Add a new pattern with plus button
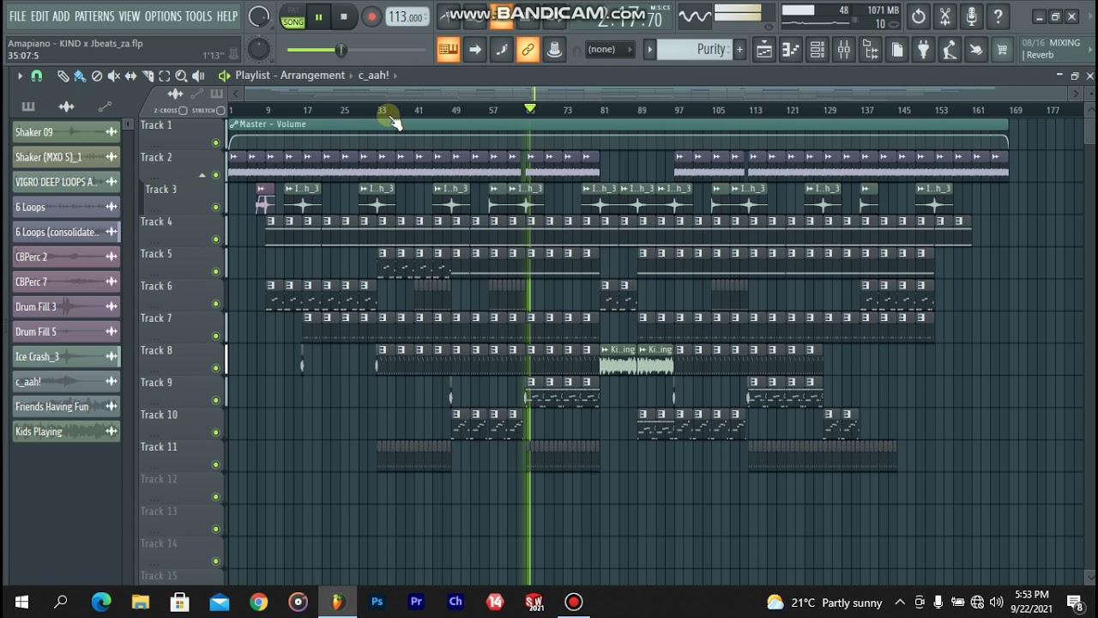The width and height of the screenshot is (1098, 618). [739, 50]
